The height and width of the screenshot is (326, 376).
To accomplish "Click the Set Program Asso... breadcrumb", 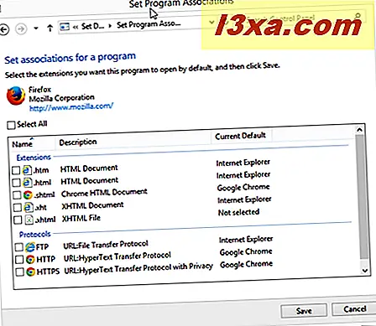I will (x=149, y=24).
